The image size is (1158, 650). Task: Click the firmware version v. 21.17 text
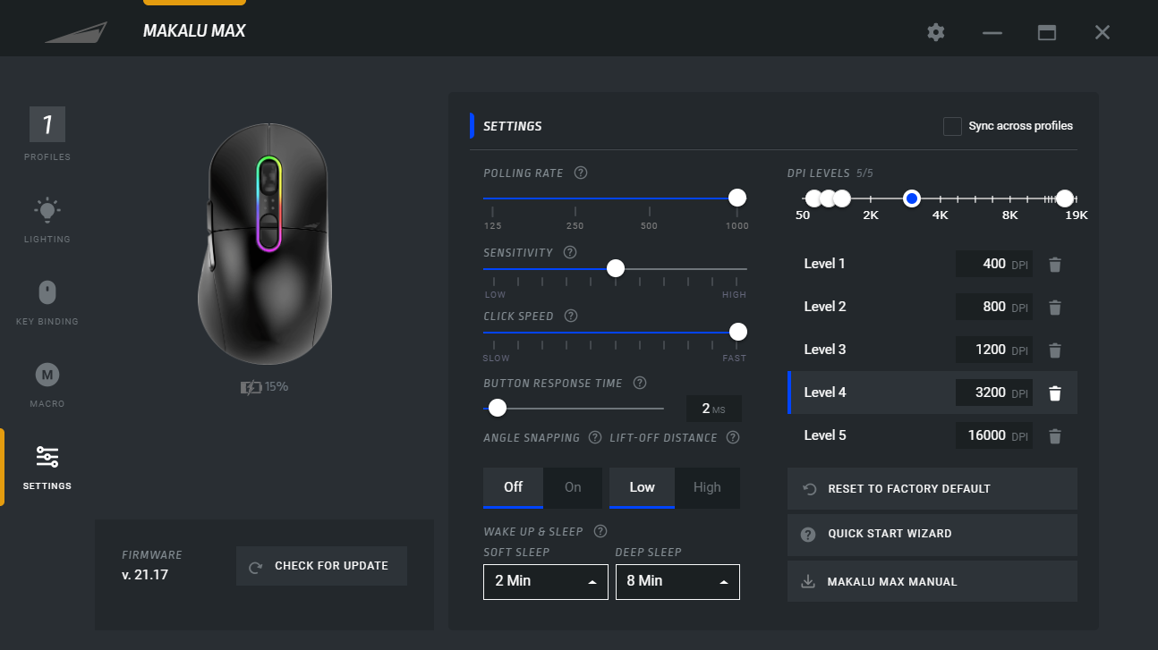145,575
